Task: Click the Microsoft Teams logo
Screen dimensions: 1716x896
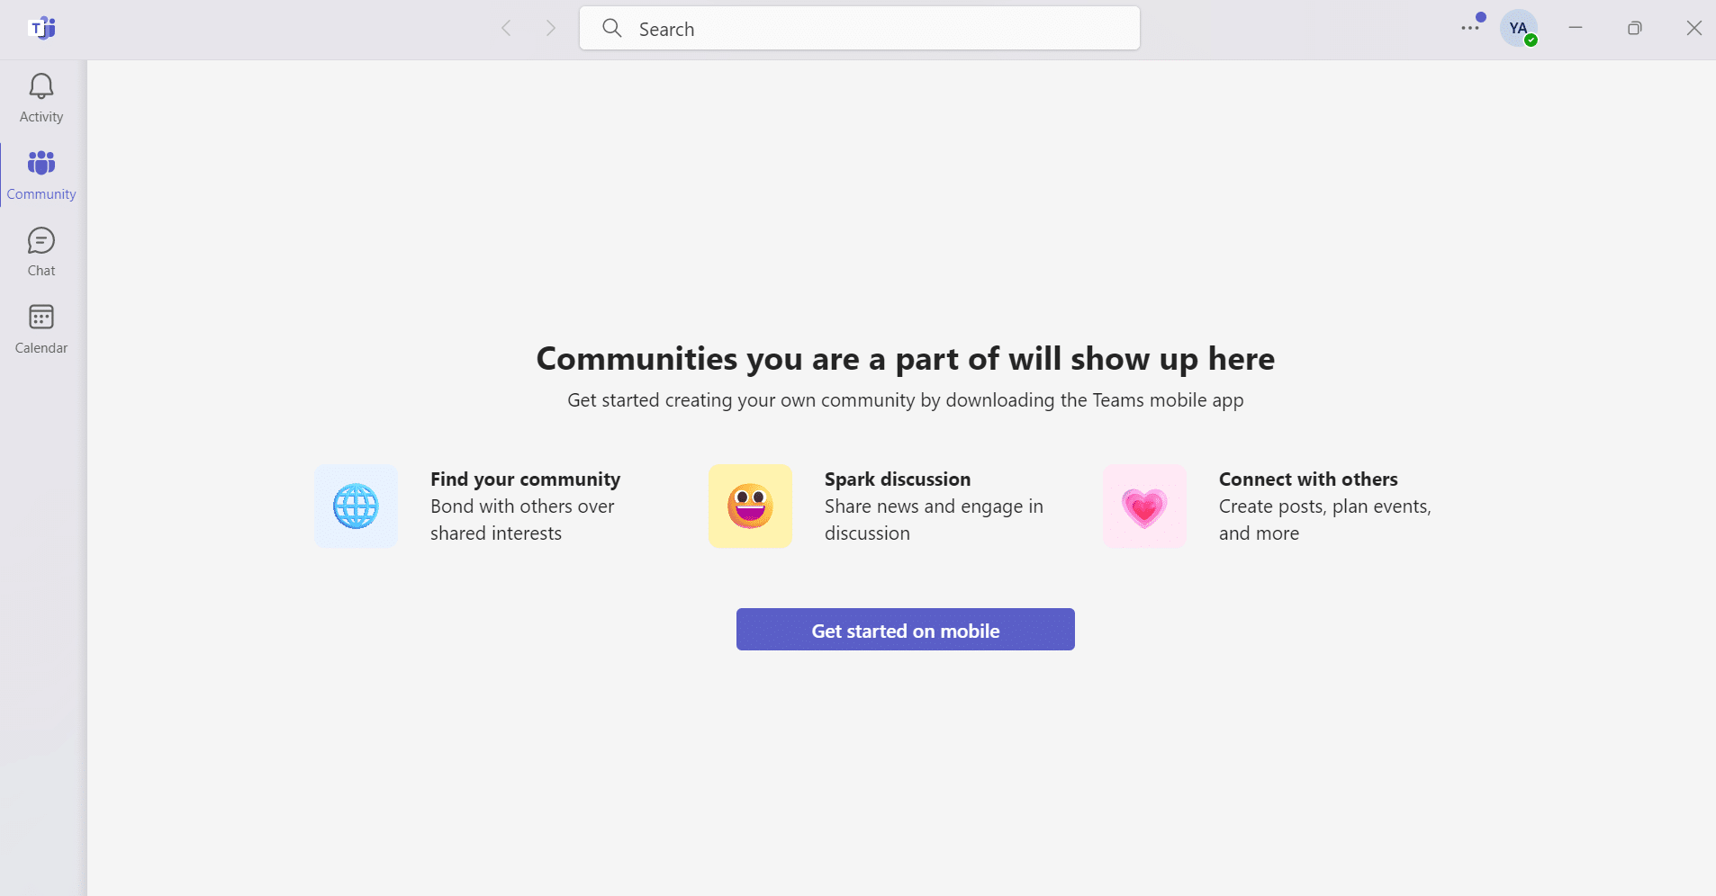Action: (41, 28)
